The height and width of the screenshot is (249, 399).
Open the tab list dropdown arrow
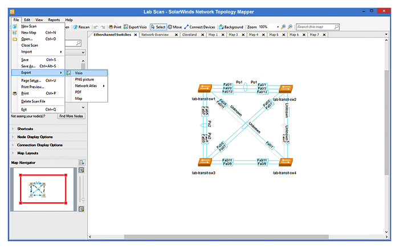pyautogui.click(x=386, y=34)
